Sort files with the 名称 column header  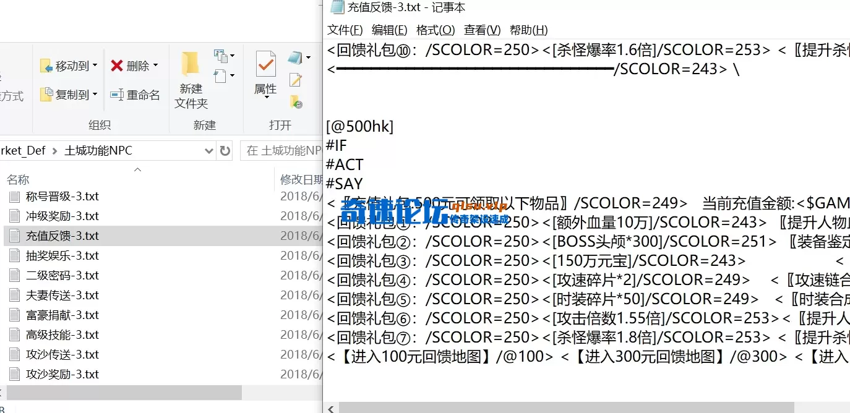18,179
